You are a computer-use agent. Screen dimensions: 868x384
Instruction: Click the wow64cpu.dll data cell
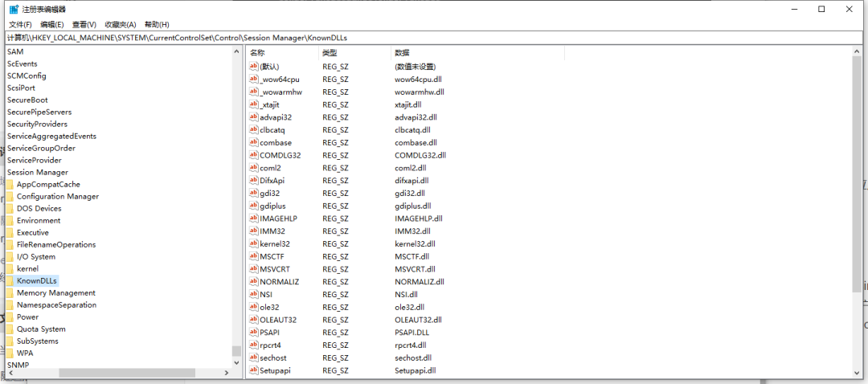click(x=419, y=79)
